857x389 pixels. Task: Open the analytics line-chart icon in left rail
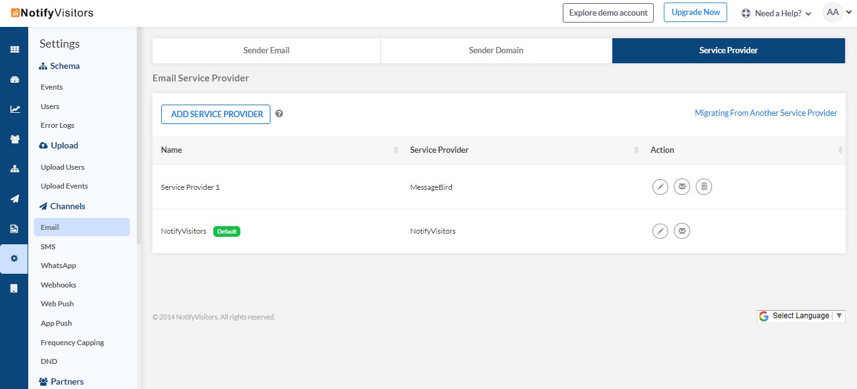(14, 109)
